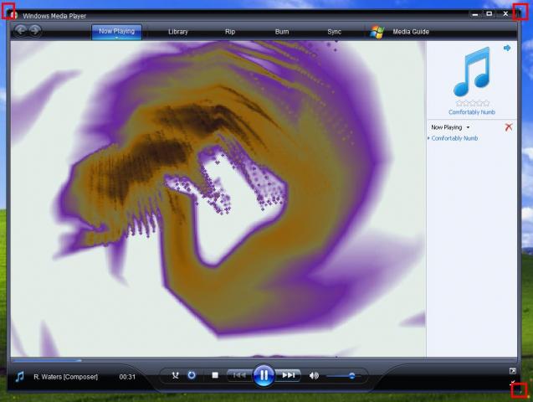The image size is (533, 402).
Task: Switch to compact mode icon
Action: click(x=513, y=383)
